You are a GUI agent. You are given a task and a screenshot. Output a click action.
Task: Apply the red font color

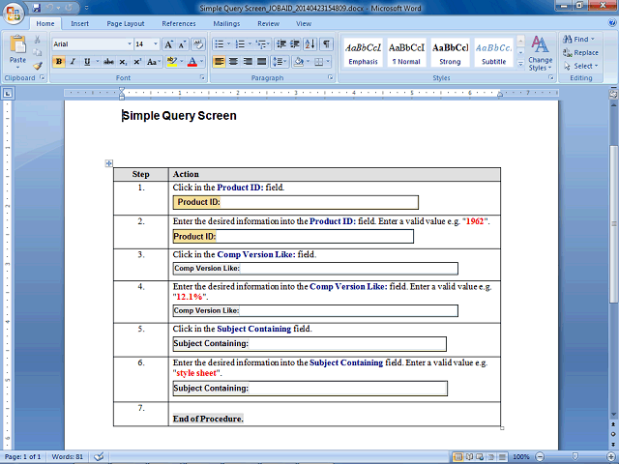192,62
